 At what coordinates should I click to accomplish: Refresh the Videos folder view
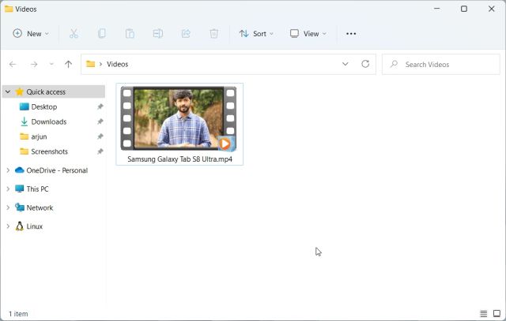[x=365, y=64]
